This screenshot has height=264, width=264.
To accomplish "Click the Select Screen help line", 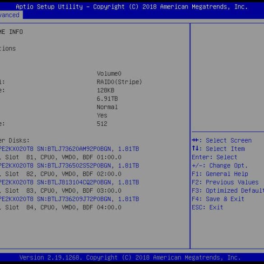I will tap(222, 140).
